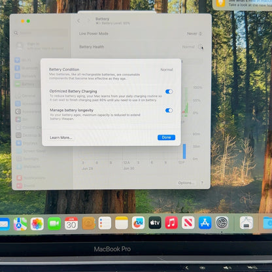Select Sound in the settings sidebar
Viewport: 272px width, 272px height.
coord(25,186)
